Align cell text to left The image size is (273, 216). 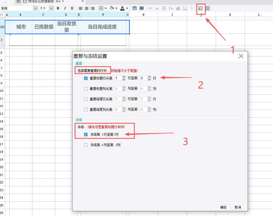click(81, 8)
